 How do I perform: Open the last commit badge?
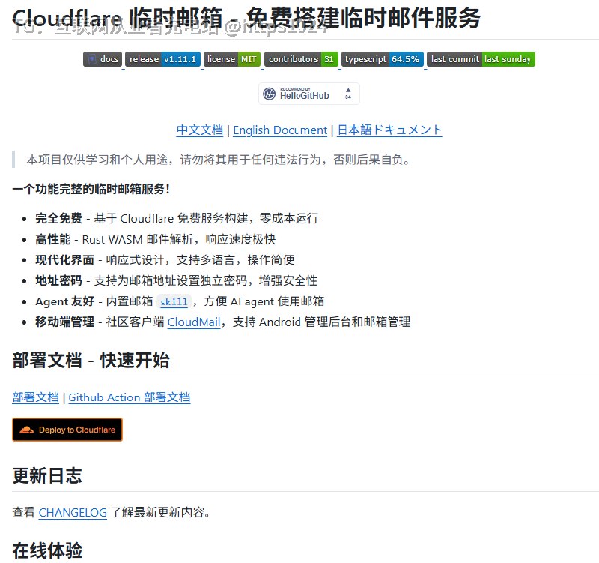coord(481,59)
